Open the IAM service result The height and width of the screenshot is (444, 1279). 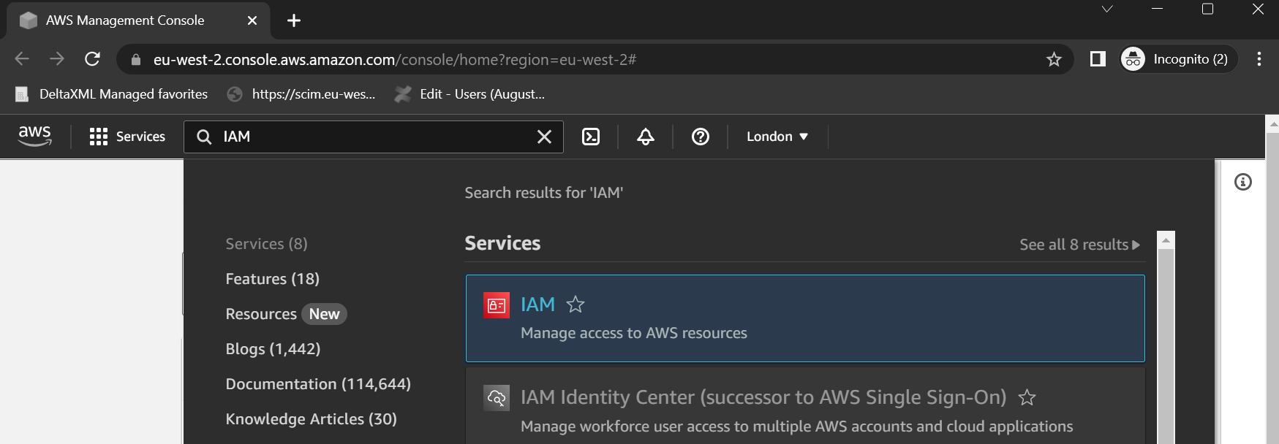pos(537,305)
